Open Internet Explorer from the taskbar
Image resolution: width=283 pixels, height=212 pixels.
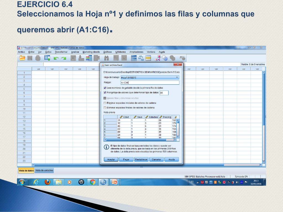tap(36, 182)
